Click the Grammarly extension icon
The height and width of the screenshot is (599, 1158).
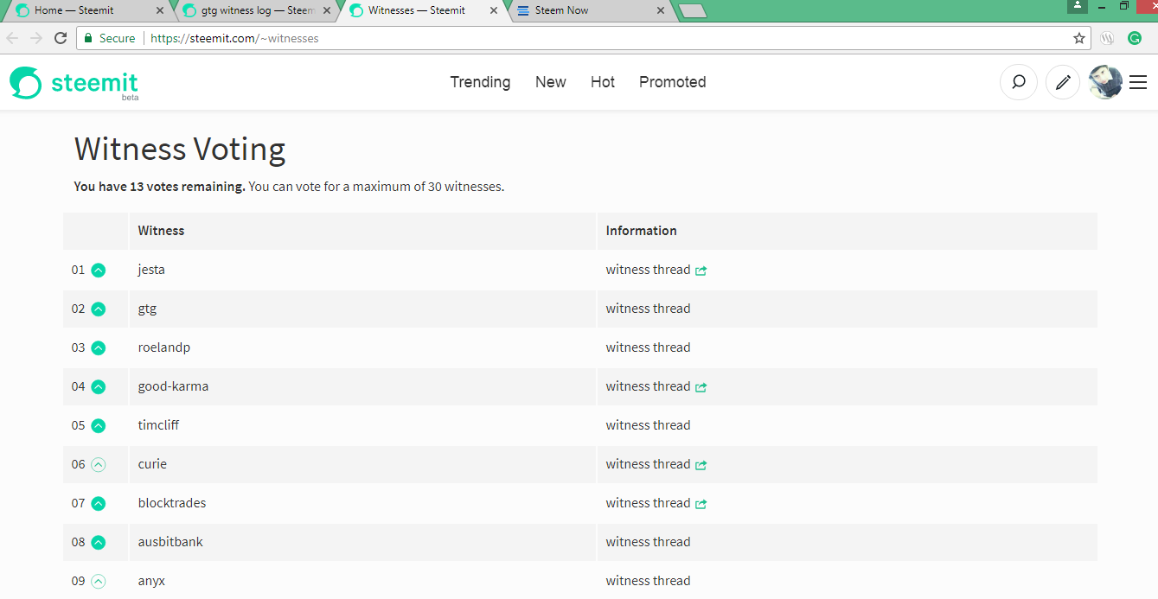point(1135,38)
